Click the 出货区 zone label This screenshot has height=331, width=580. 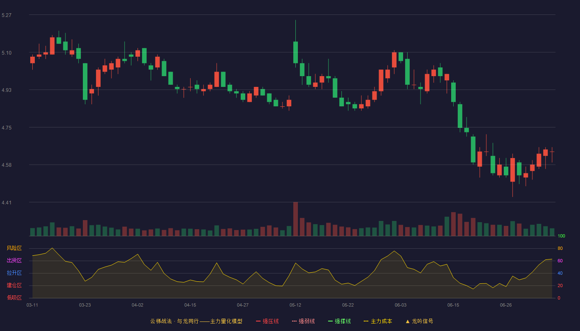tap(14, 261)
